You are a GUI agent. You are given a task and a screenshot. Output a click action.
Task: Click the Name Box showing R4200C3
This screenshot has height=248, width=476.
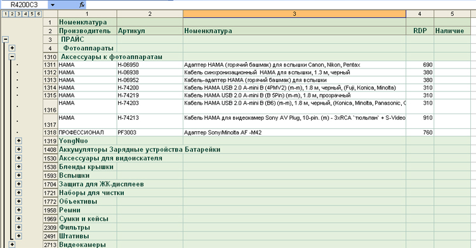click(x=24, y=5)
